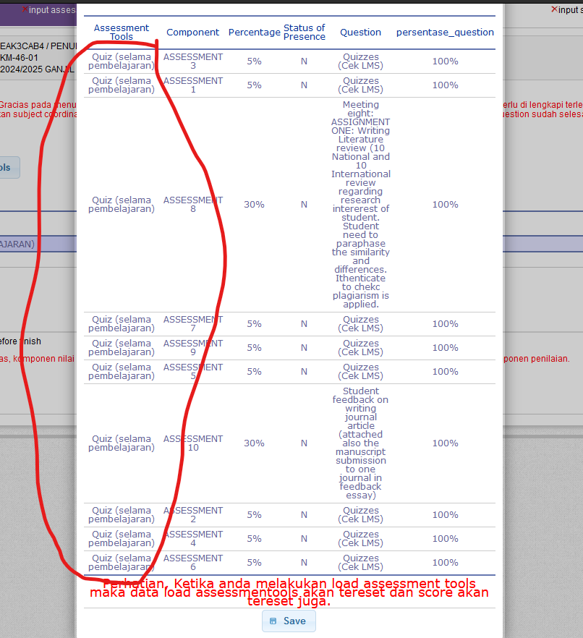
Task: Select the ASSESSMENT 8 component cell
Action: click(x=193, y=205)
